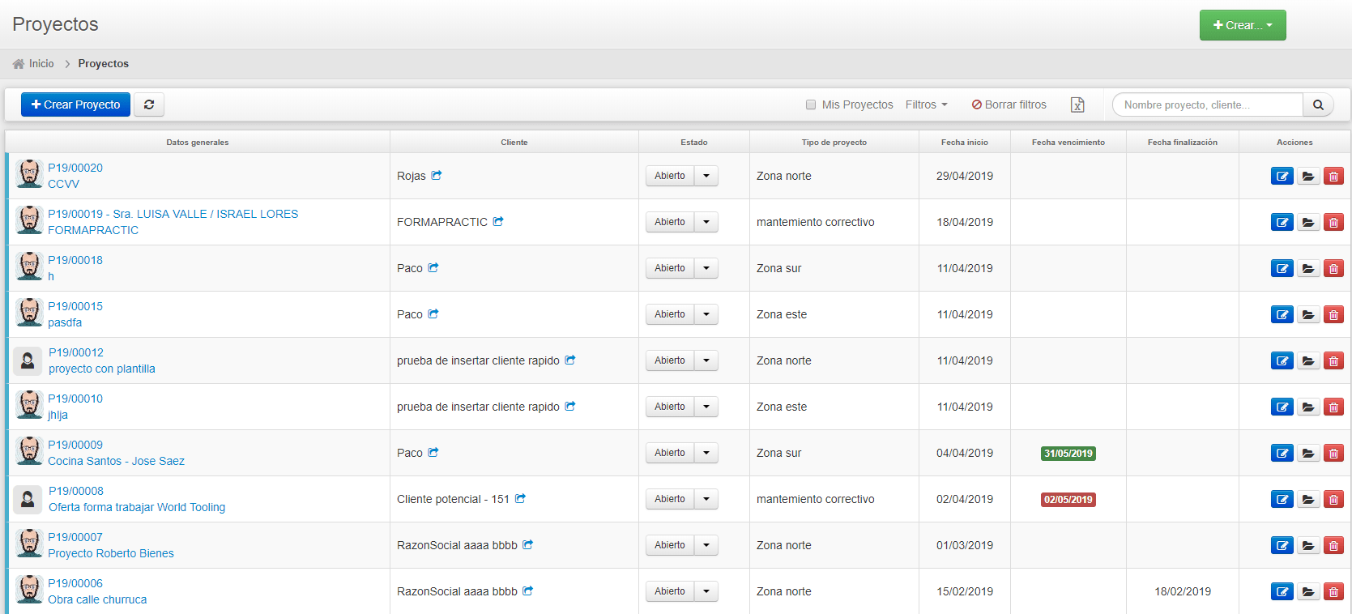
Task: Click the Crear Proyecto button
Action: coord(75,104)
